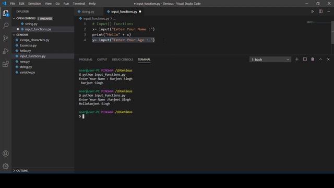Image resolution: width=334 pixels, height=188 pixels.
Task: Switch to the string.py editor tab
Action: tap(88, 11)
